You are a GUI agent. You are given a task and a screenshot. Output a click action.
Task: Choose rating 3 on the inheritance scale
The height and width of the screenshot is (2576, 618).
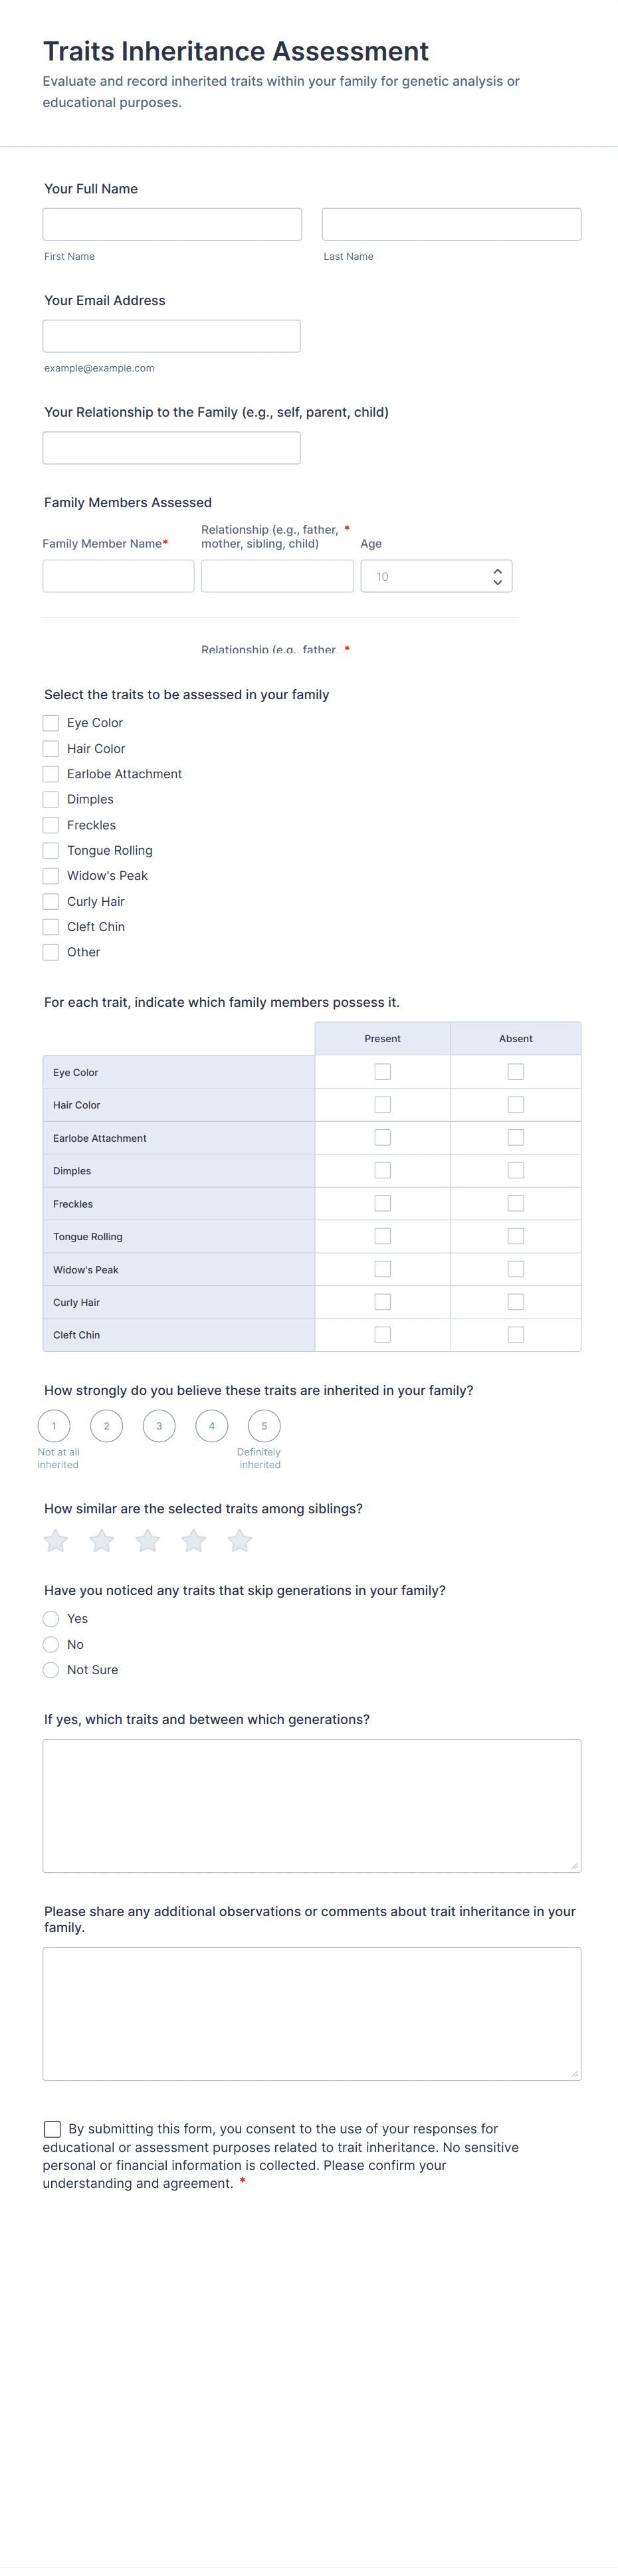point(158,1425)
